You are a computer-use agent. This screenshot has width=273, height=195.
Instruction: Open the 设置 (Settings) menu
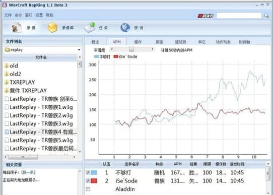[x=39, y=15]
